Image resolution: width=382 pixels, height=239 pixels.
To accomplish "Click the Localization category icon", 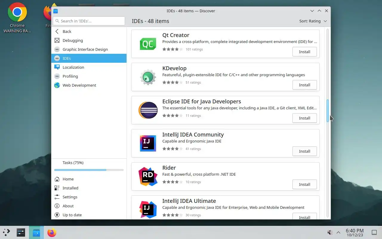I will tap(57, 67).
